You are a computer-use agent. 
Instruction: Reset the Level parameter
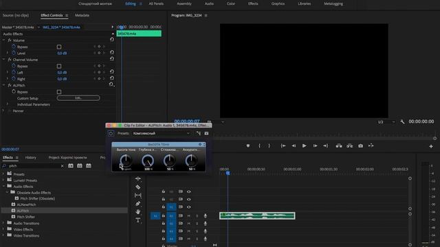111,52
